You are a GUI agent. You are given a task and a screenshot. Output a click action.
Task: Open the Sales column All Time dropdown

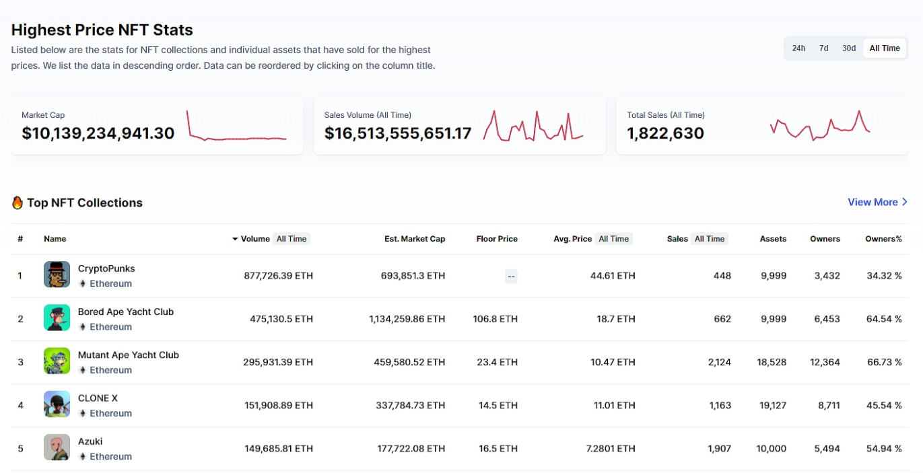coord(709,239)
